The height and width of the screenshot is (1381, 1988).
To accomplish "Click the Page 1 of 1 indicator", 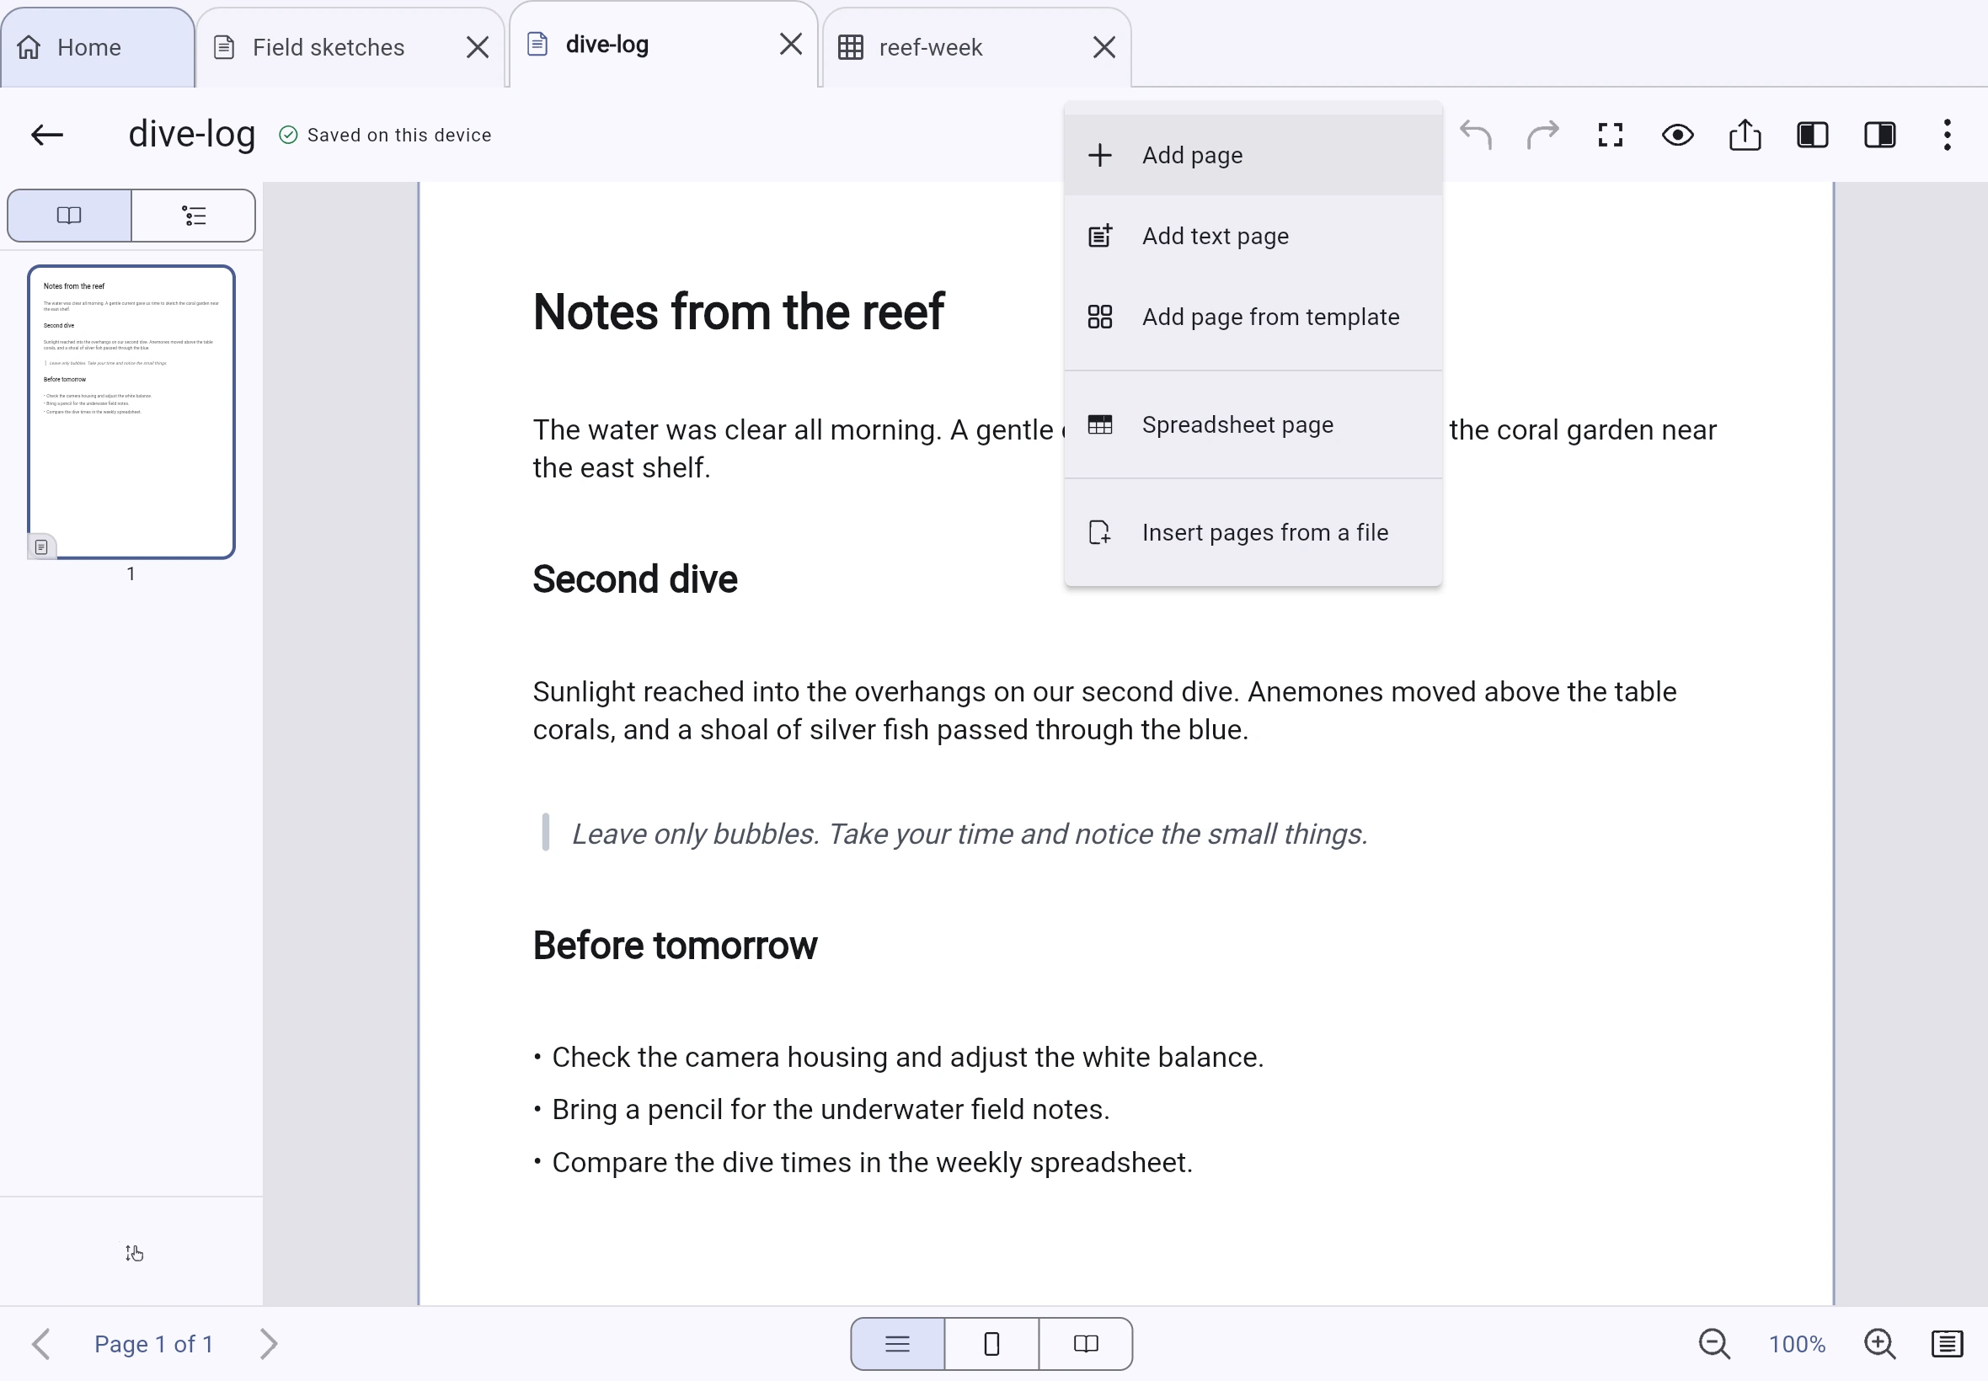I will [154, 1344].
